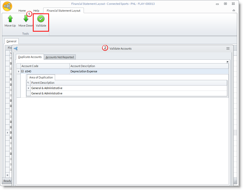The height and width of the screenshot is (190, 243).
Task: Click the new row asterisk in background grid
Action: (7, 175)
